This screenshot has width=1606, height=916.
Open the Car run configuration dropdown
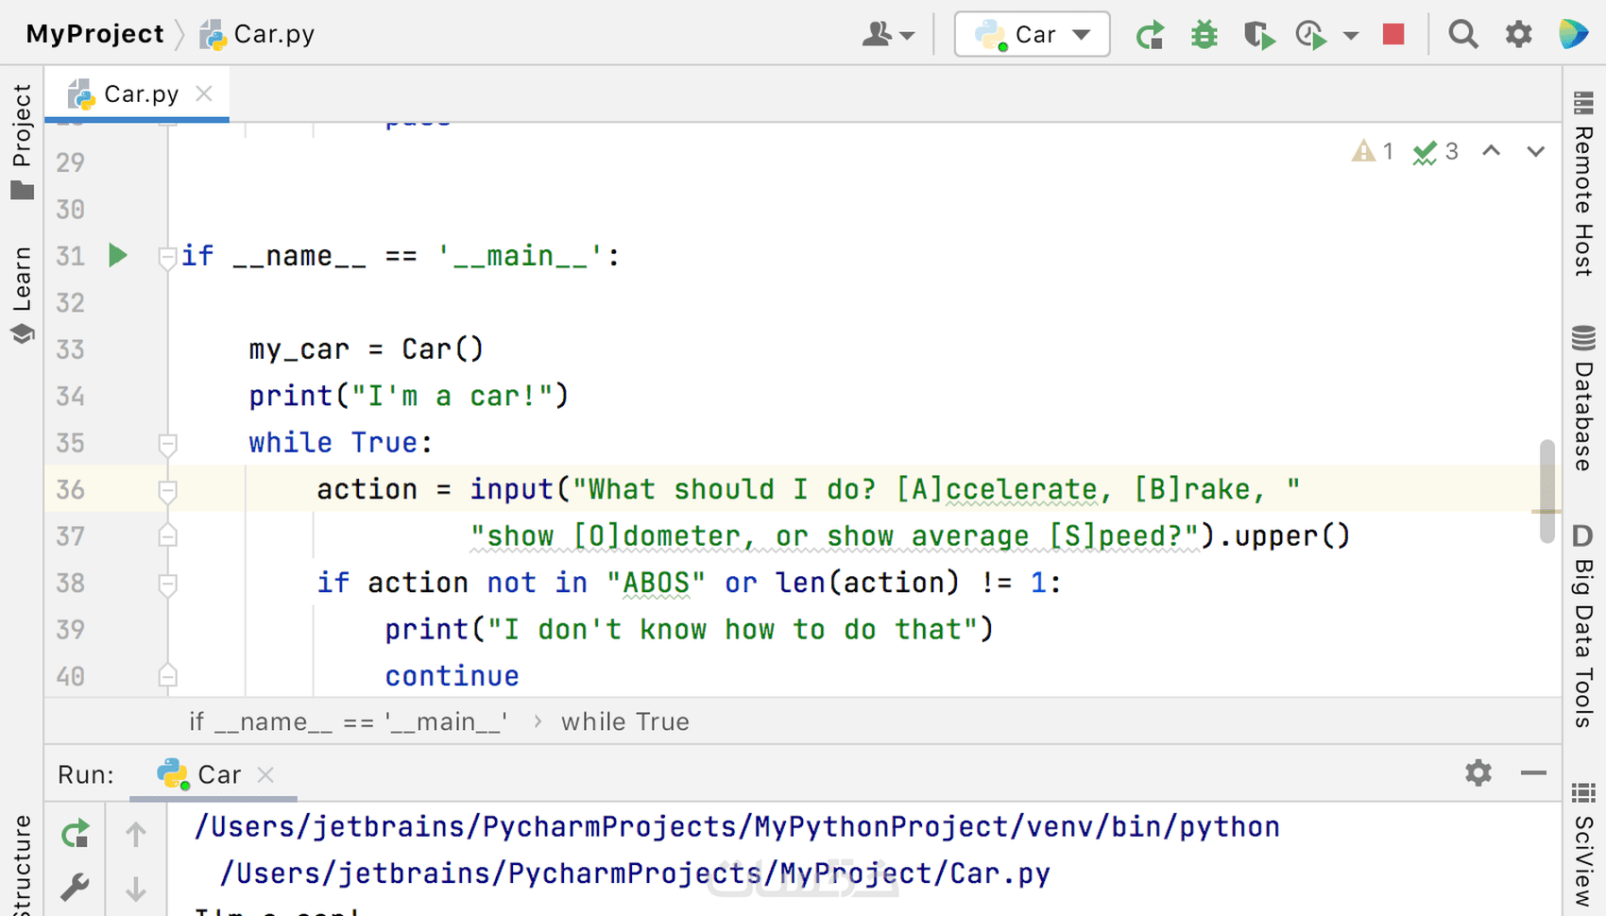click(1033, 35)
